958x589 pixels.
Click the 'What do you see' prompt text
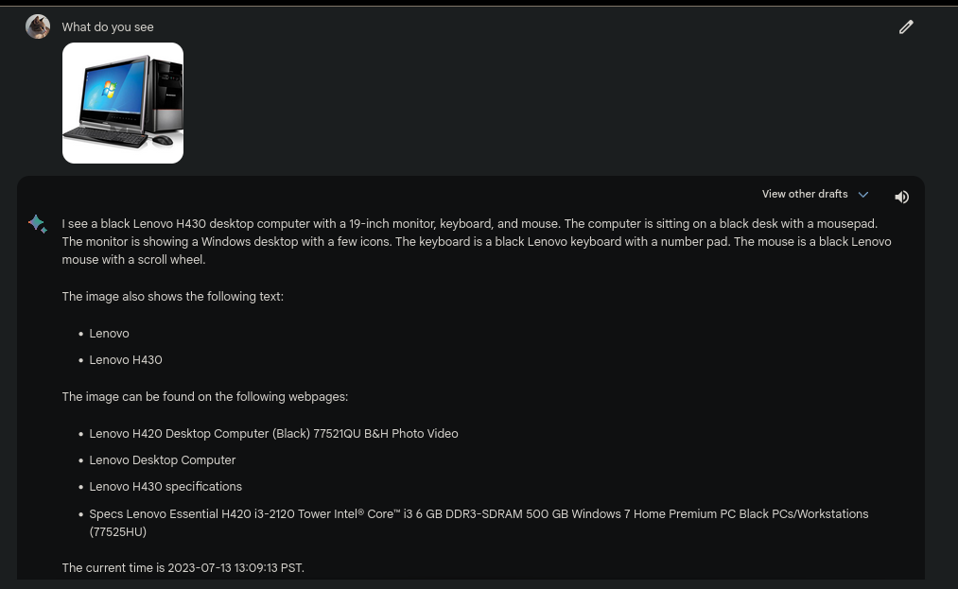click(108, 27)
